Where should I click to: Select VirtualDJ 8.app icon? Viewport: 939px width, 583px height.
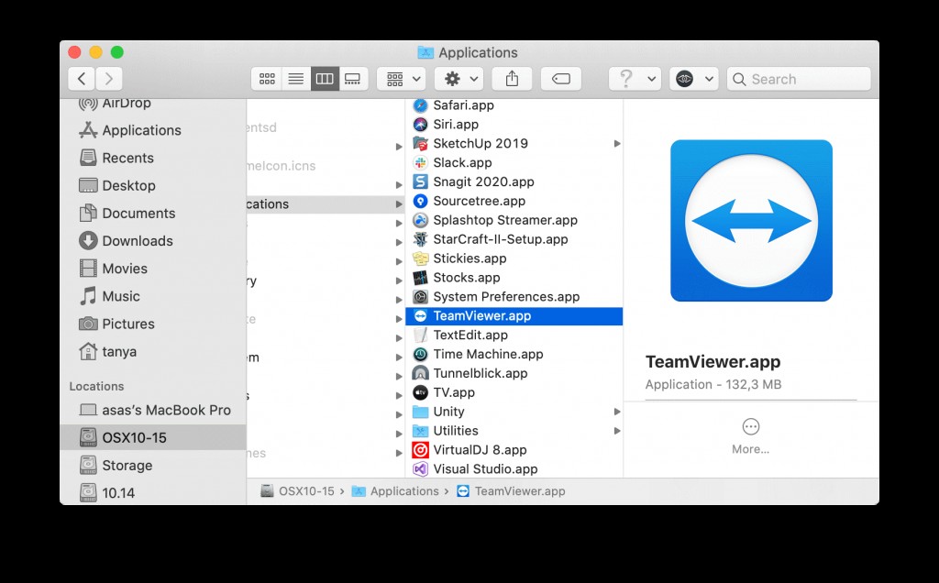(420, 450)
